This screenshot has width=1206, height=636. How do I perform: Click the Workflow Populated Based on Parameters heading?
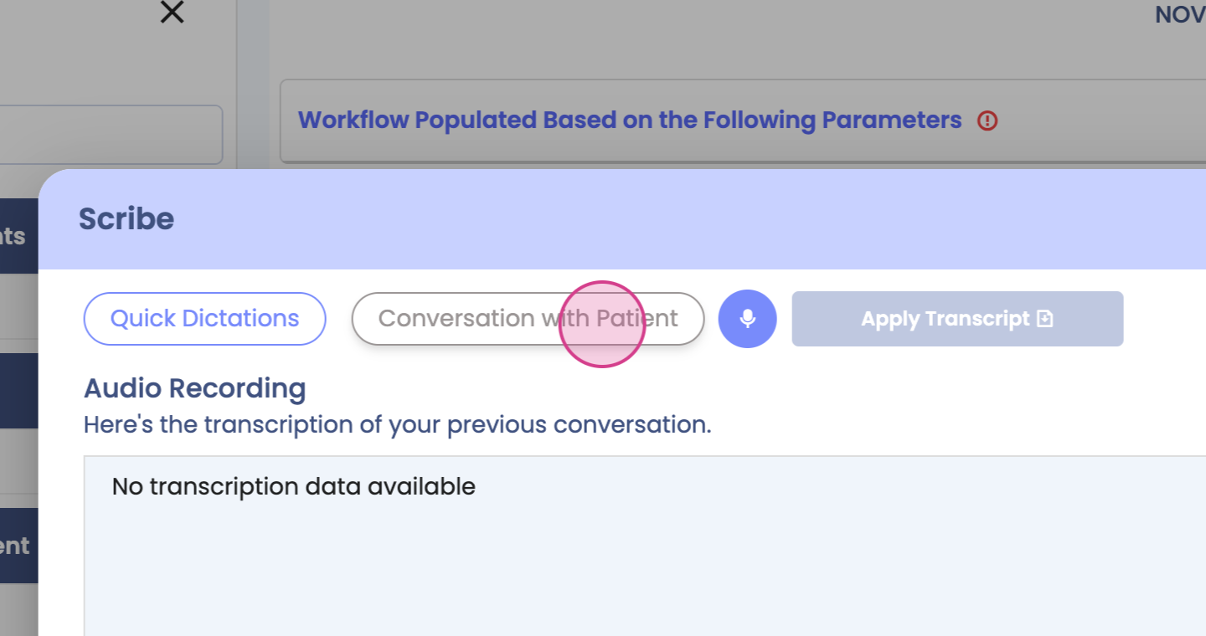[x=630, y=121]
